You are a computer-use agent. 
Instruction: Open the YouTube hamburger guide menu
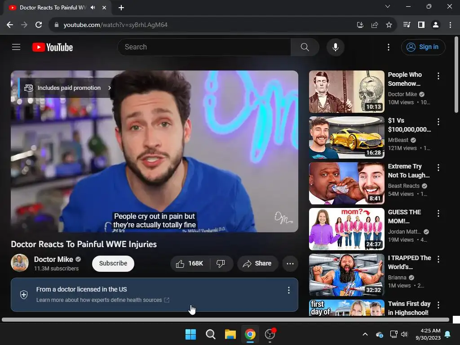16,47
